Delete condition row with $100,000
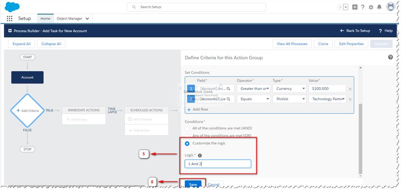Screen dimensions: 401x190 point(350,89)
